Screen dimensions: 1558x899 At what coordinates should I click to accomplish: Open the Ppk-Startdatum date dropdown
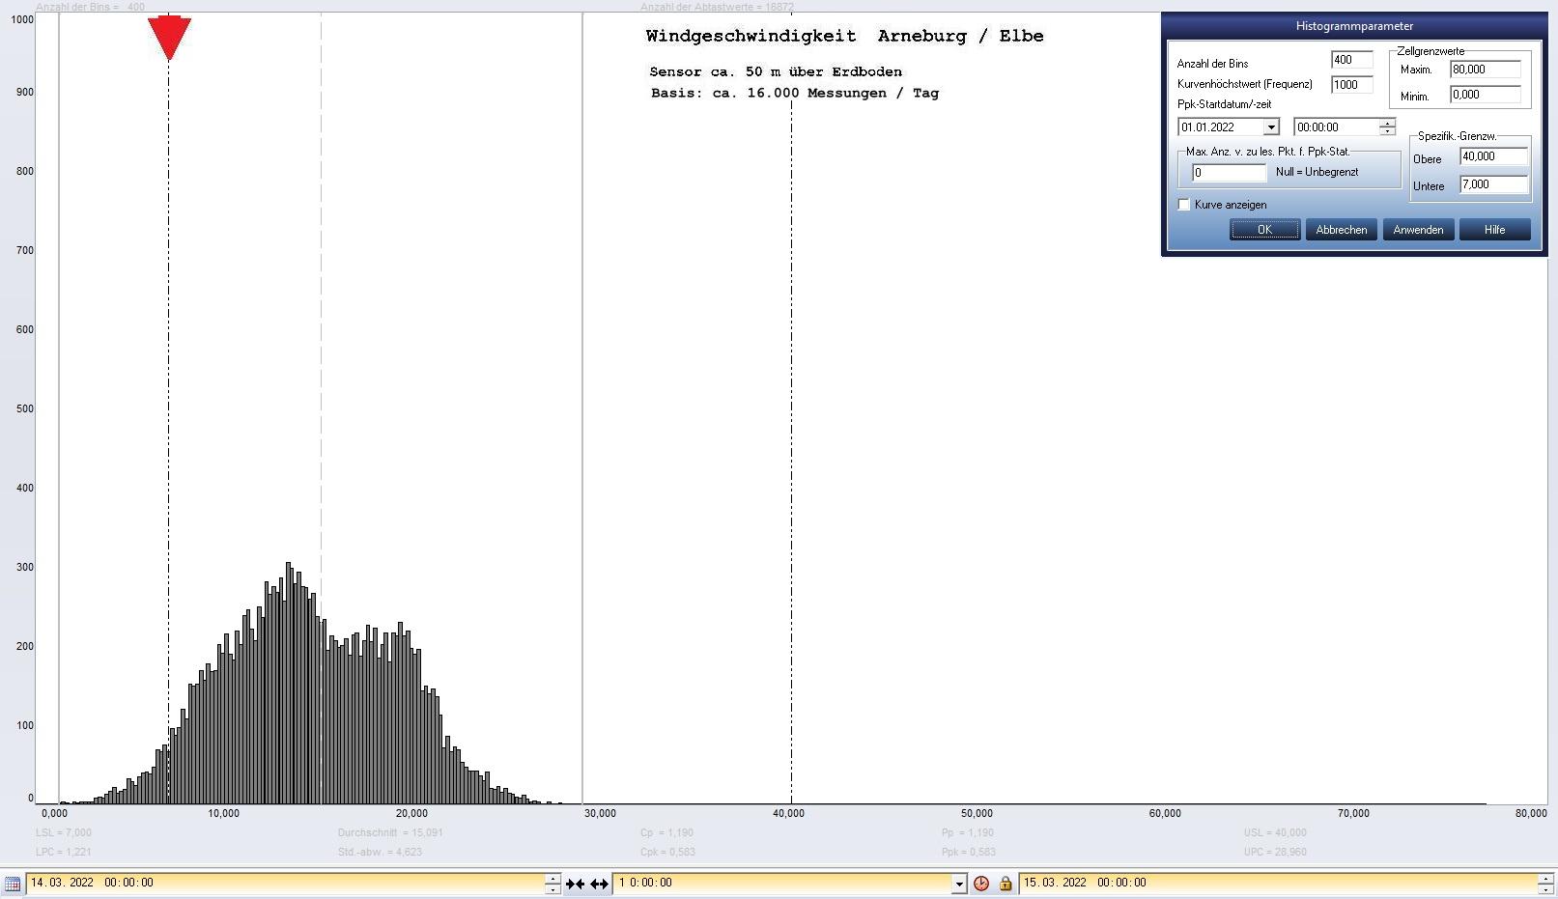[x=1271, y=127]
